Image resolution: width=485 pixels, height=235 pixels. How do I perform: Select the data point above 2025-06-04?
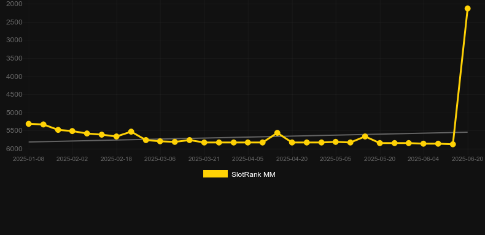424,144
